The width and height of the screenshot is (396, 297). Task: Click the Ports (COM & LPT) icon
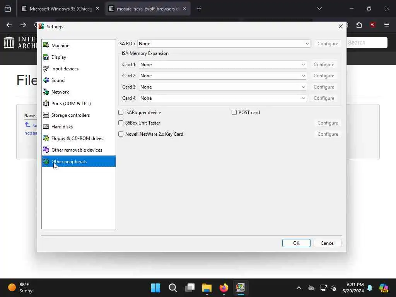tap(46, 104)
